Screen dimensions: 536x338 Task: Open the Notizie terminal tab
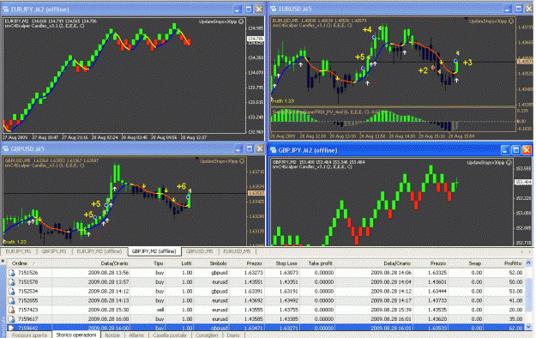click(112, 335)
